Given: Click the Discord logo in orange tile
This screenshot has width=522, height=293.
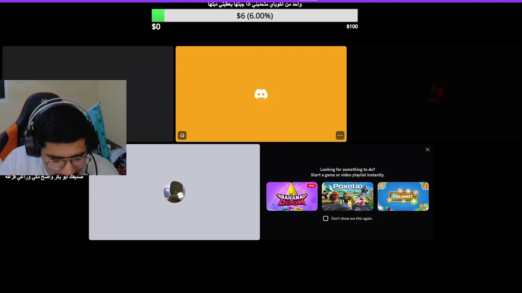Looking at the screenshot, I should coord(261,94).
